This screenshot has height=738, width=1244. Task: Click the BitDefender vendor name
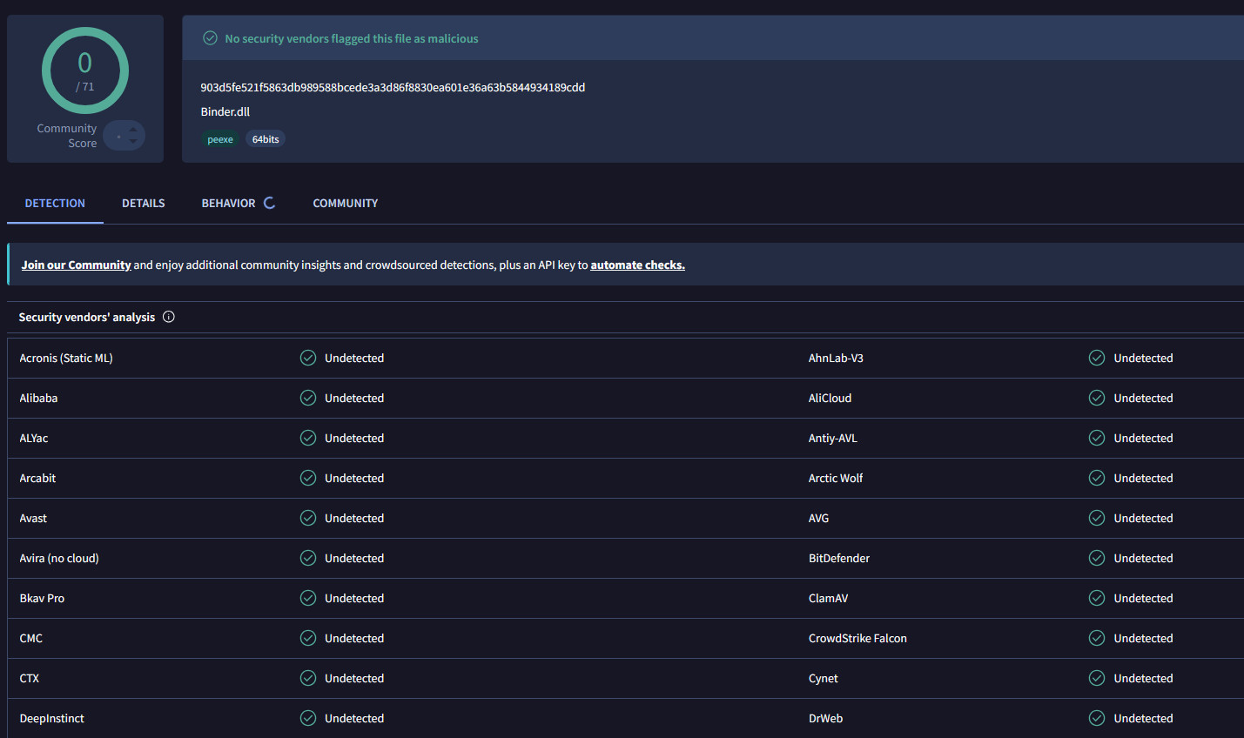point(839,558)
